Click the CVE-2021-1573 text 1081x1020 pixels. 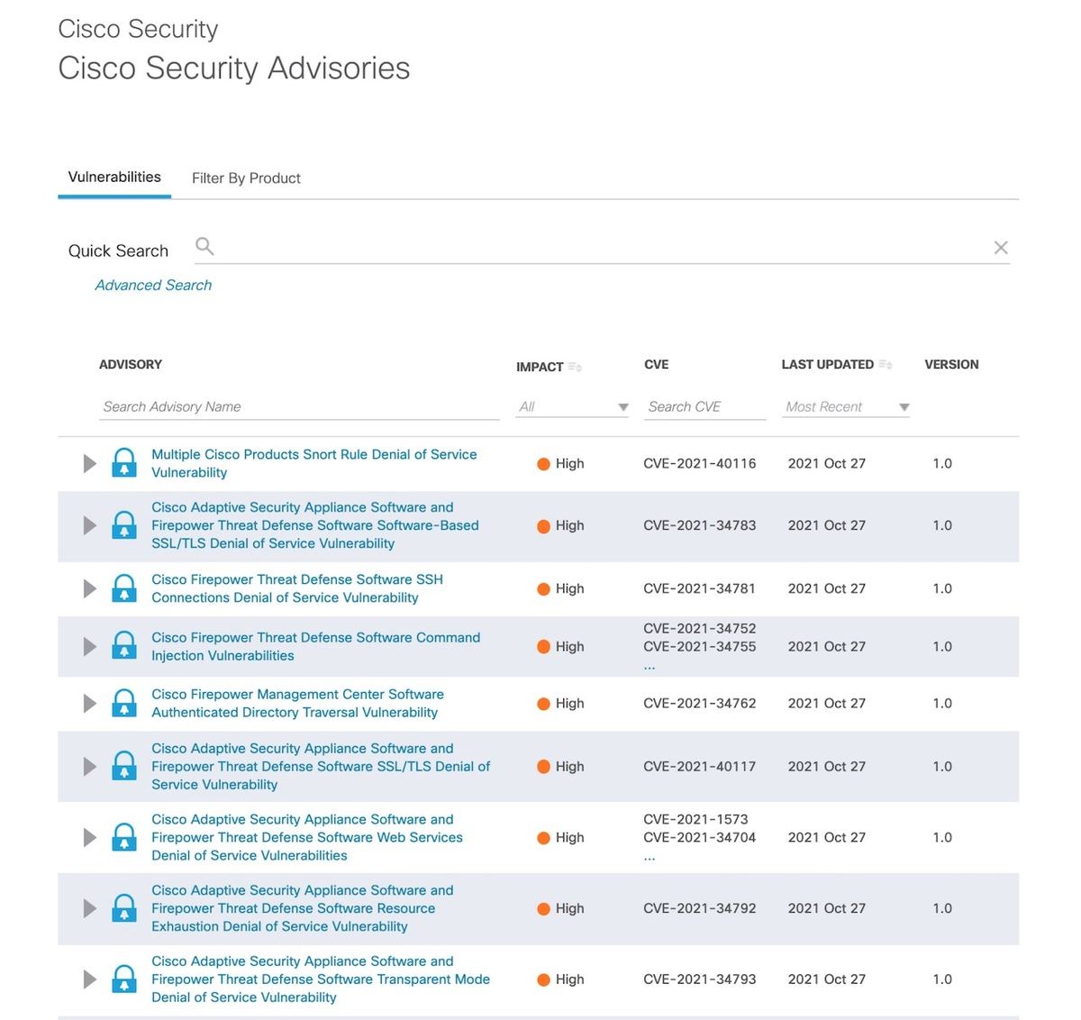pyautogui.click(x=695, y=819)
